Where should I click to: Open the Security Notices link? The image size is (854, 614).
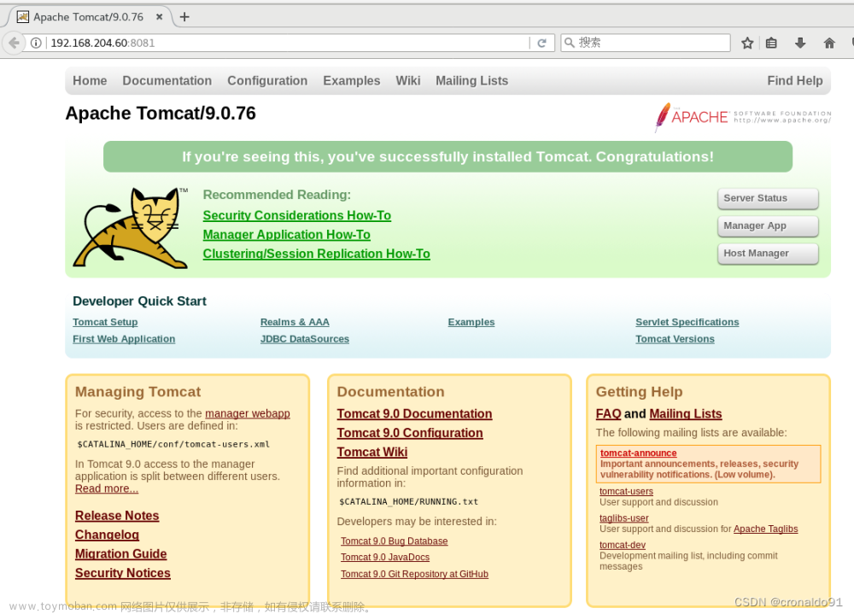click(x=122, y=573)
